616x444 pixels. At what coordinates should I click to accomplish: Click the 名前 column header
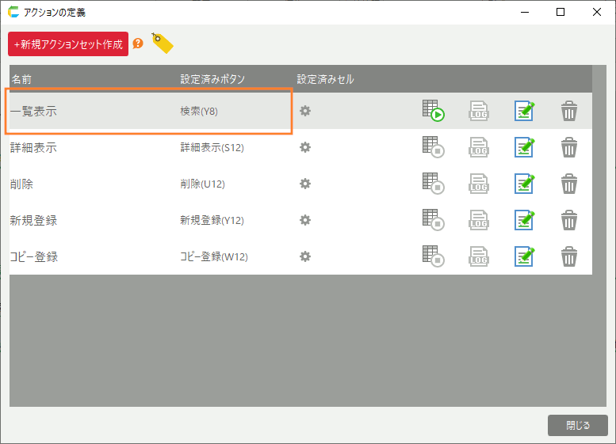tap(21, 79)
